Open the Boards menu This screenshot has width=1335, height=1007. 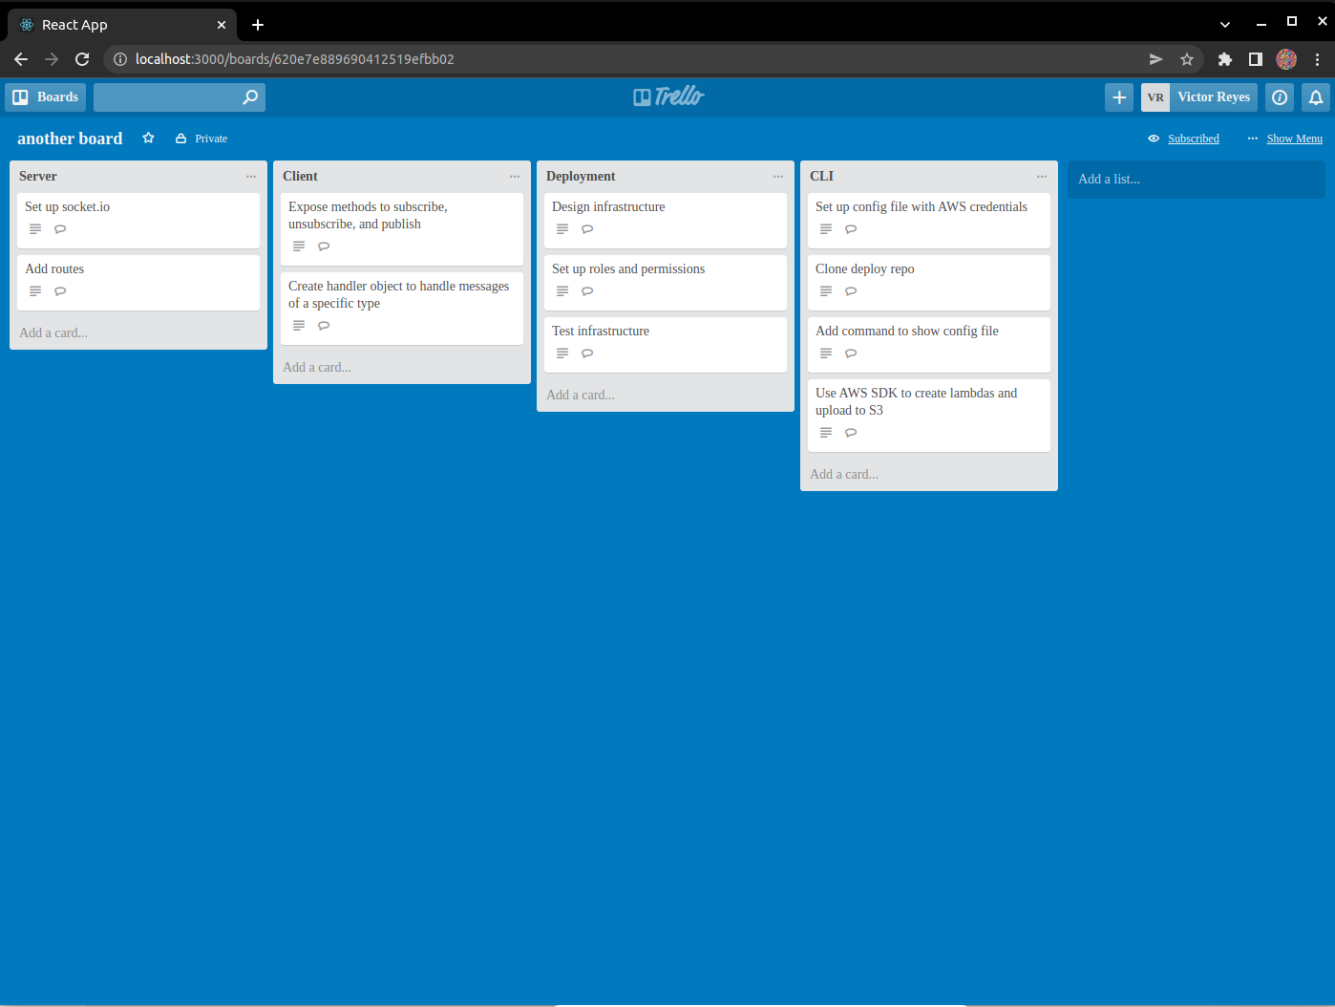[46, 97]
